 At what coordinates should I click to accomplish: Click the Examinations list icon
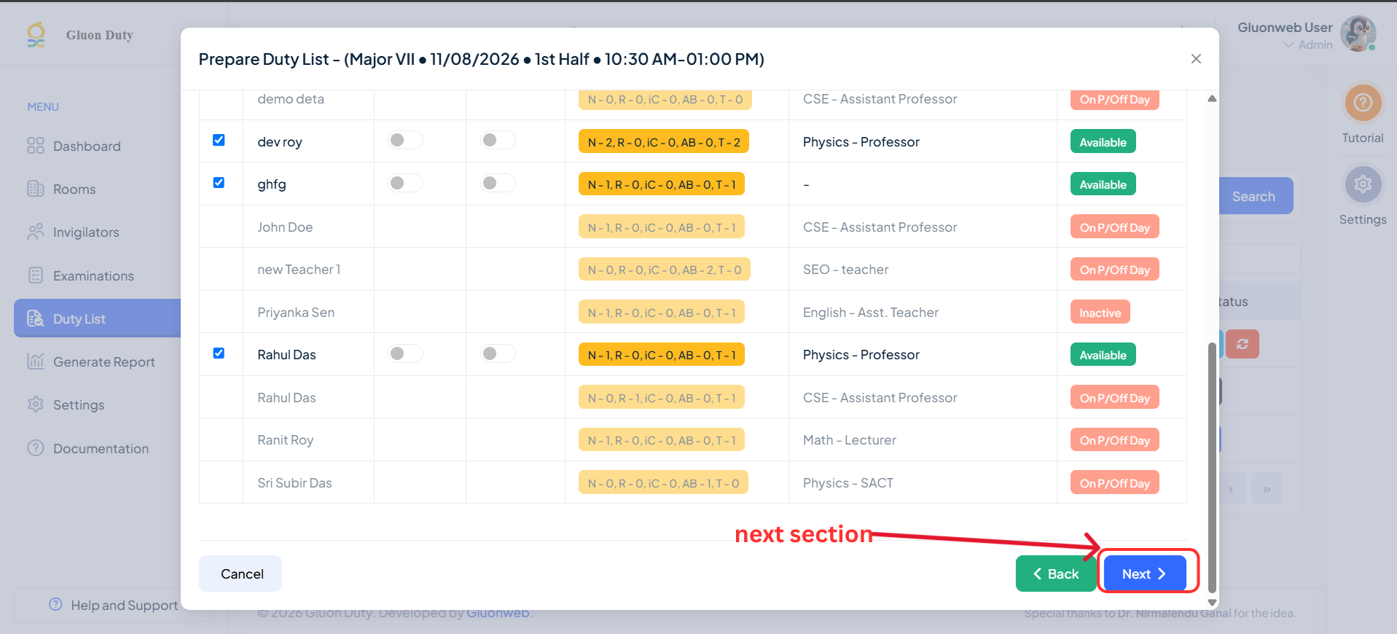coord(36,275)
